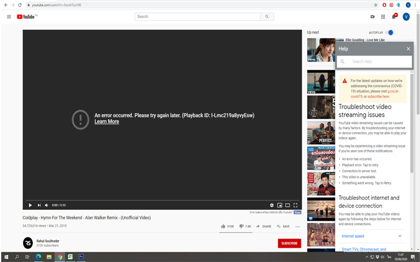Open the create video camera icon
Screen dimensions: 420x262
pyautogui.click(x=372, y=17)
